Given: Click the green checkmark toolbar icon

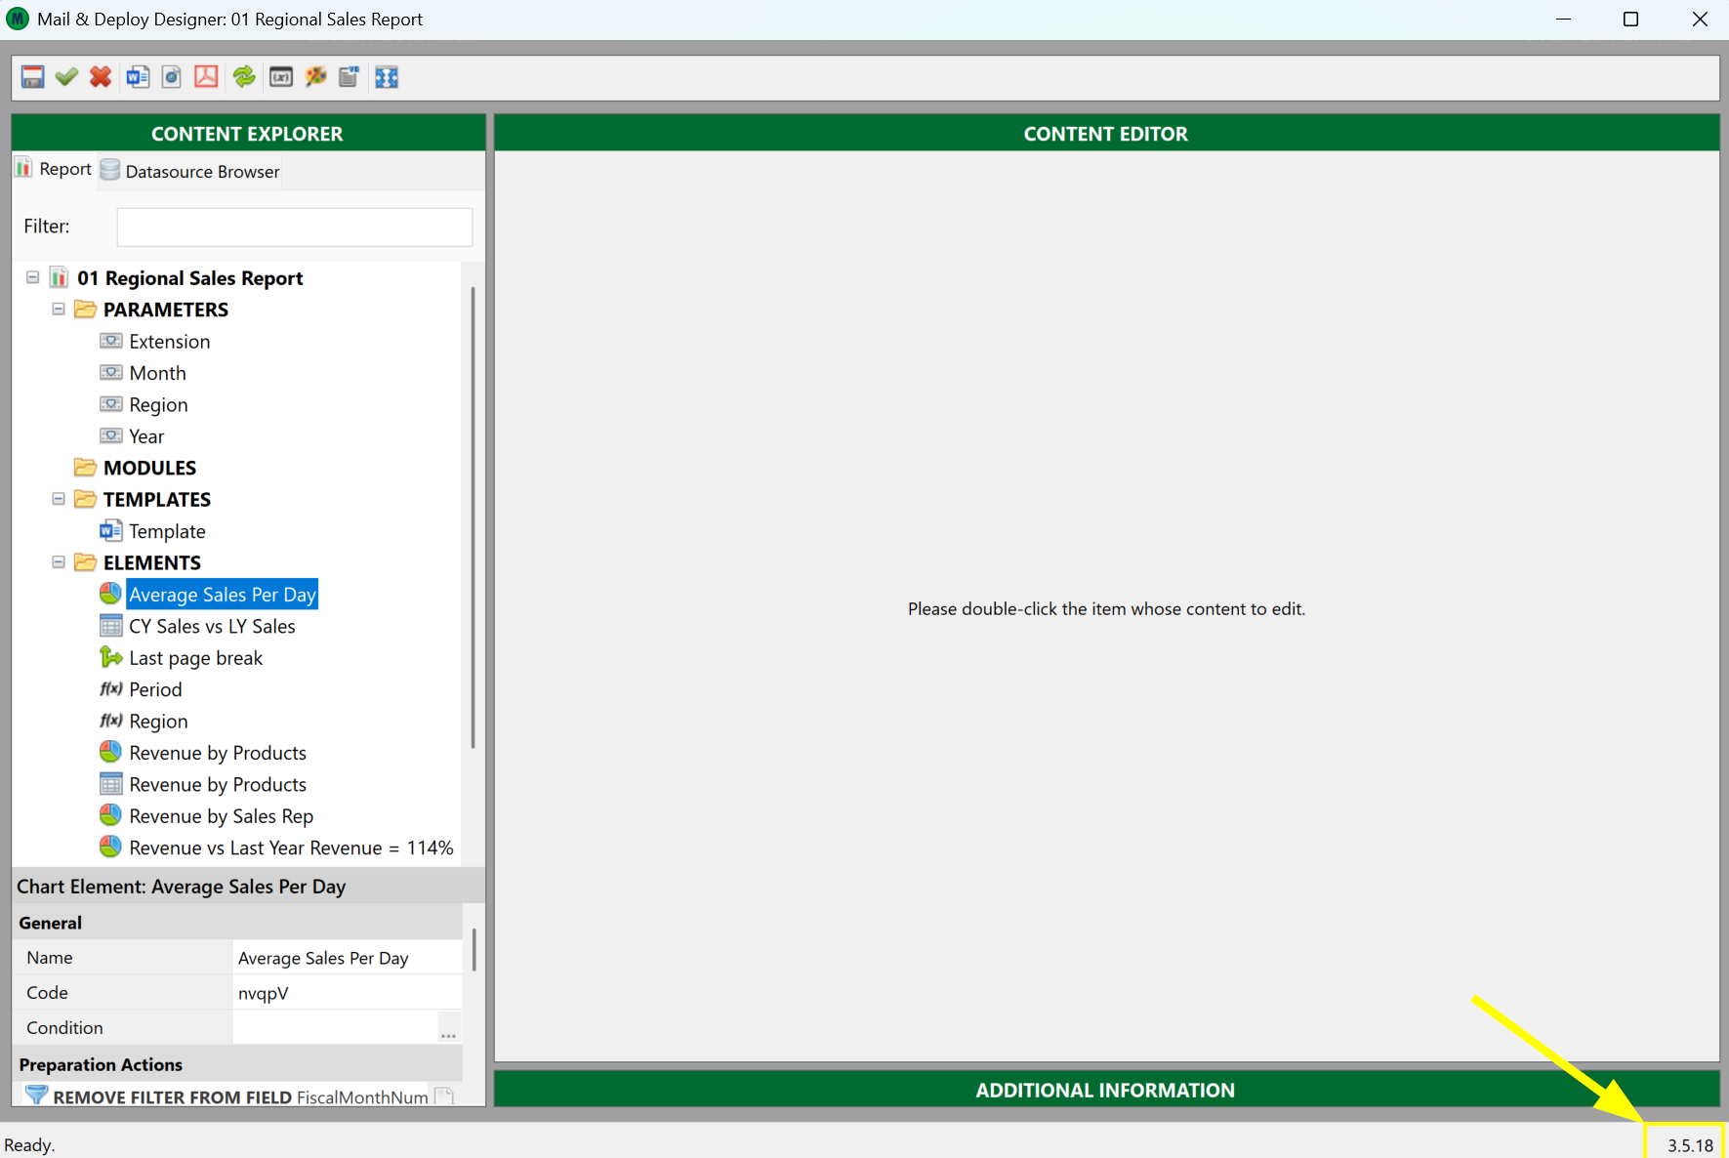Looking at the screenshot, I should tap(66, 77).
